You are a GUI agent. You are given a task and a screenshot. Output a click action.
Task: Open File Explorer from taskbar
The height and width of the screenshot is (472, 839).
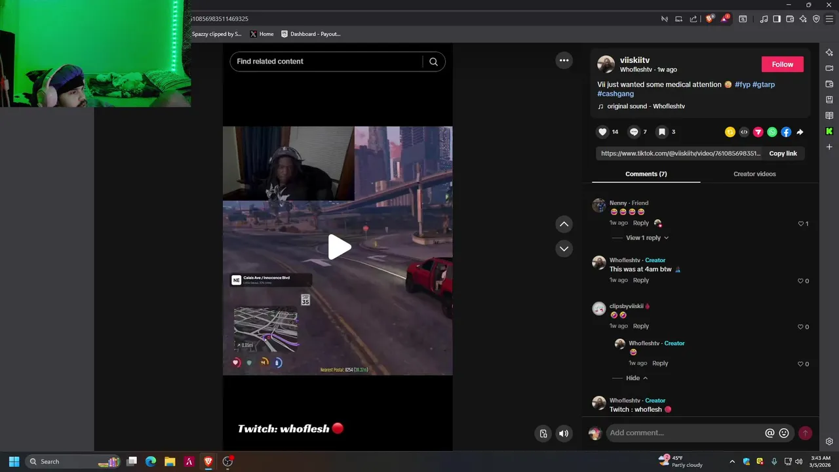pyautogui.click(x=170, y=462)
